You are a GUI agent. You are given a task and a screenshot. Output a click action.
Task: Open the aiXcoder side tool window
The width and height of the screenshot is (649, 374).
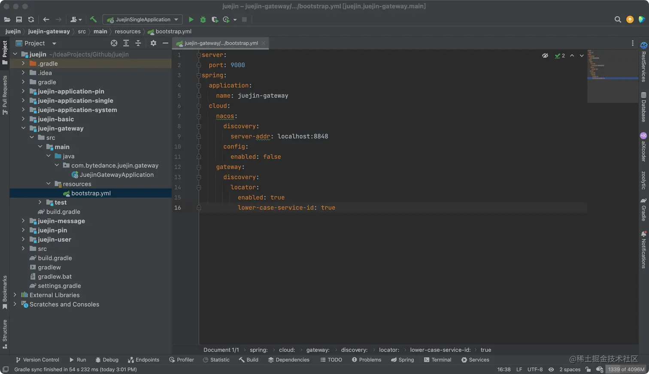(643, 147)
